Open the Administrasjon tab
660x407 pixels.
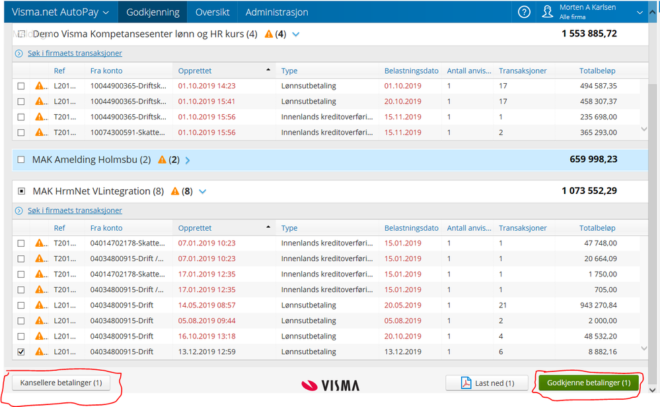[277, 12]
